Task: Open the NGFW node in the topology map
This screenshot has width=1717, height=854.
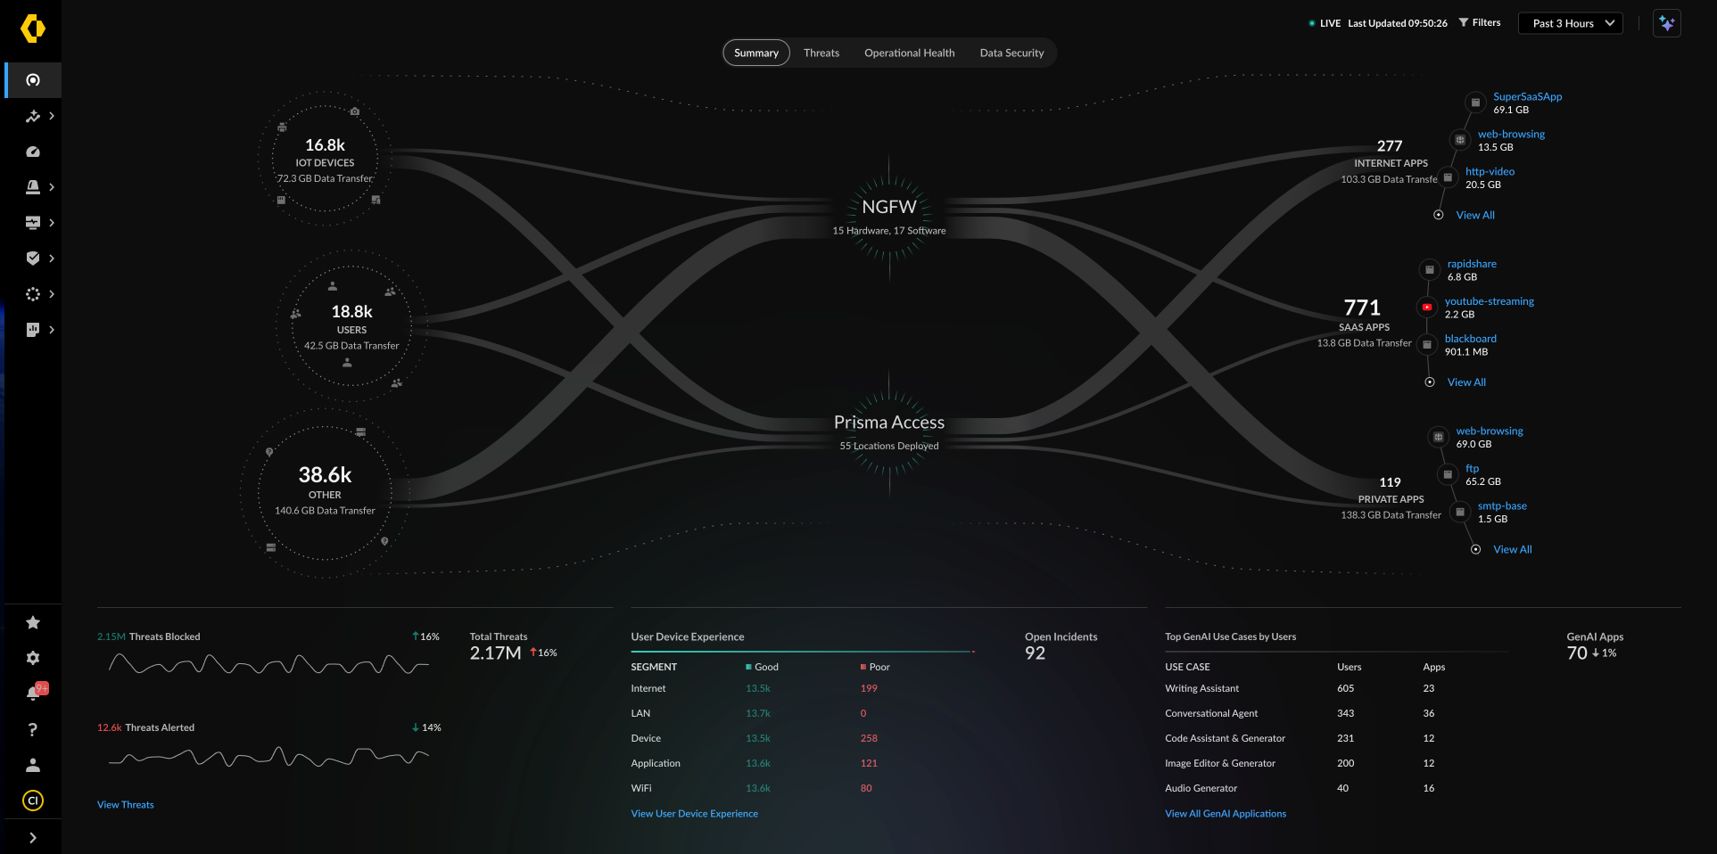Action: (x=889, y=207)
